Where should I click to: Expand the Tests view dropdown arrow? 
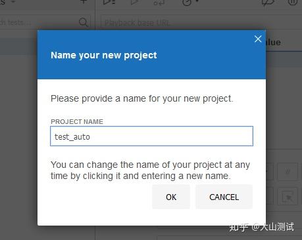[x=13, y=1]
